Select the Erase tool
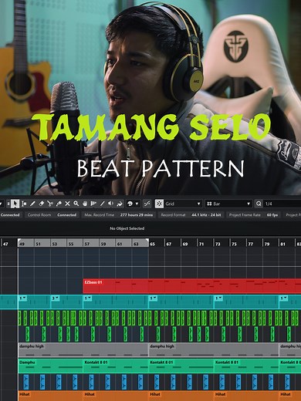This screenshot has width=301, height=401. point(42,204)
